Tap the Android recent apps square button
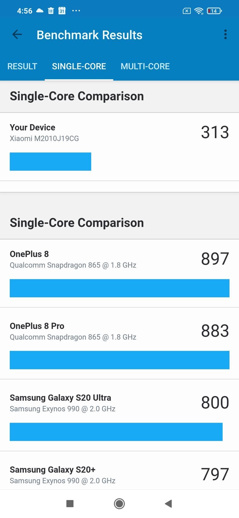This screenshot has width=239, height=518. [70, 504]
